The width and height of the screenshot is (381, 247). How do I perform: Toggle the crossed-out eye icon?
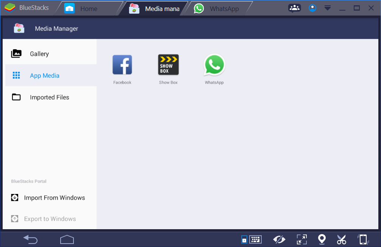[x=279, y=239]
